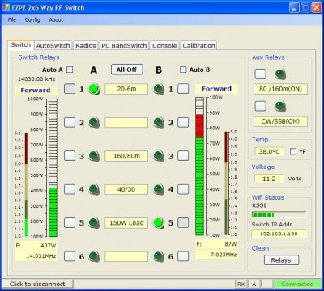This screenshot has height=291, width=324.
Task: Click the A relay 3 LED indicator
Action: tap(94, 156)
